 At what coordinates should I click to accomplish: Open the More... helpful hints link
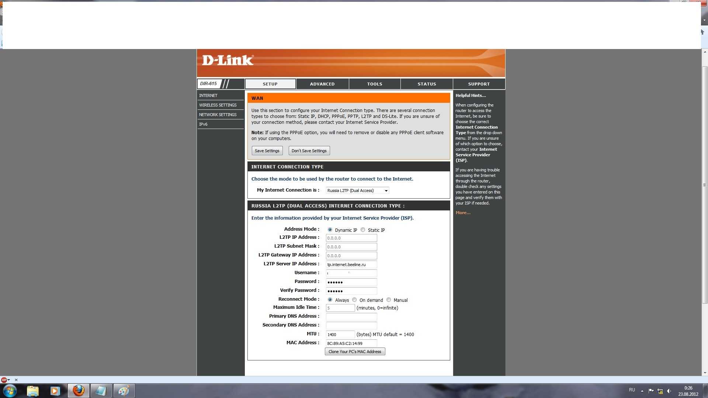pos(463,213)
